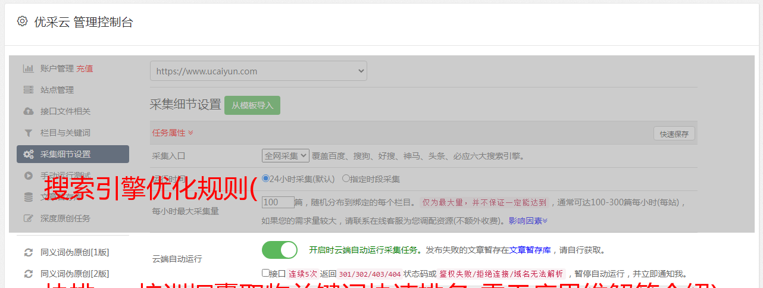Click the bar chart icon for 账户管理
The width and height of the screenshot is (763, 288).
(x=28, y=68)
